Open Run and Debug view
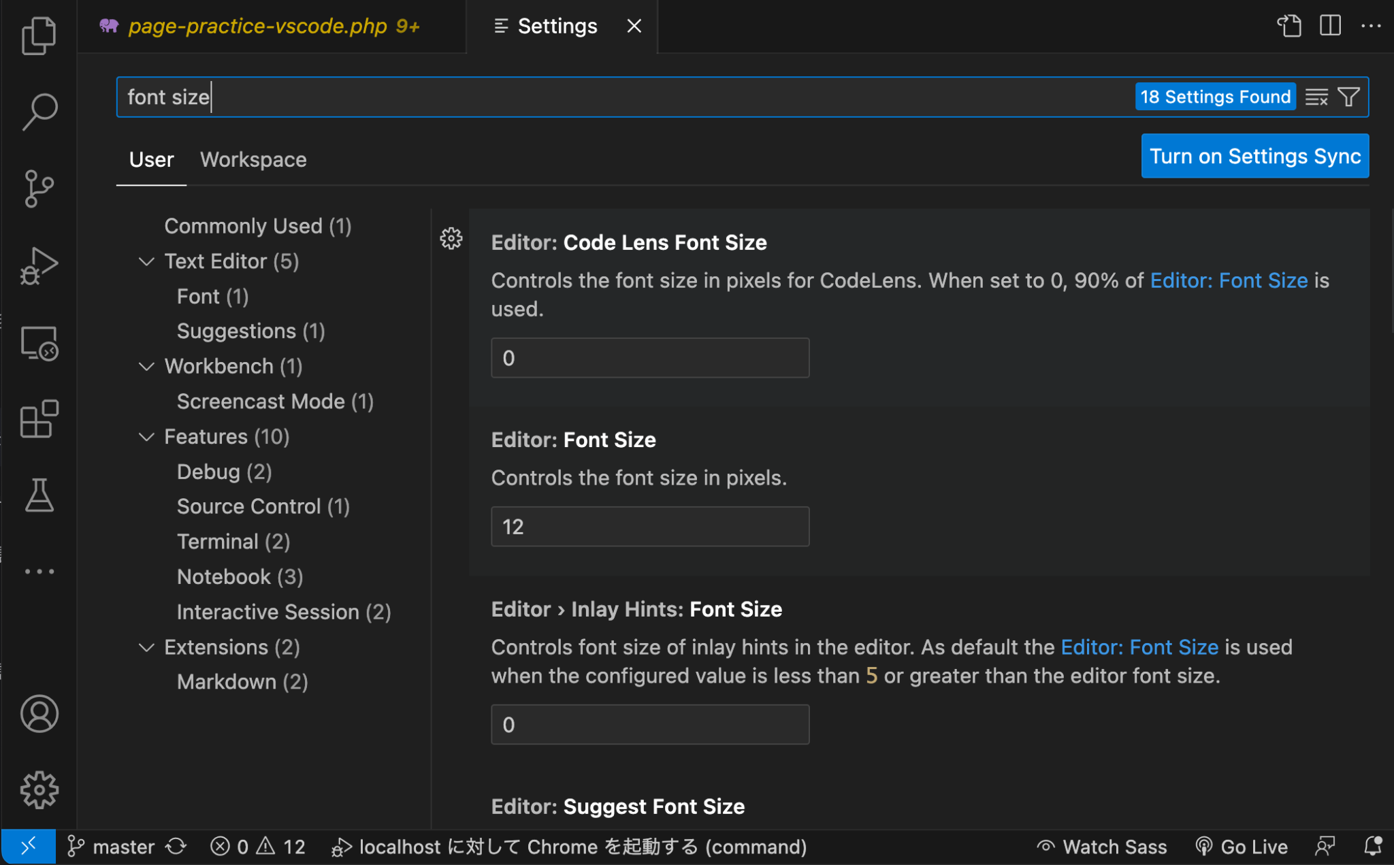1394x865 pixels. (39, 265)
